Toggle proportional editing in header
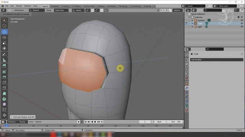Viewport: 245px width, 137px height. click(102, 10)
